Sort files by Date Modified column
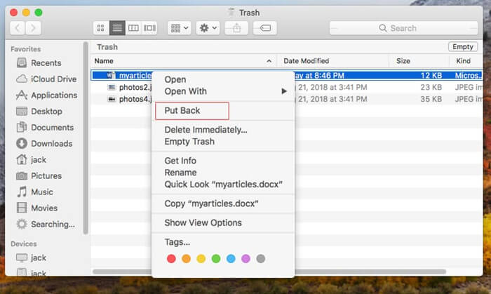The width and height of the screenshot is (491, 294). point(306,61)
